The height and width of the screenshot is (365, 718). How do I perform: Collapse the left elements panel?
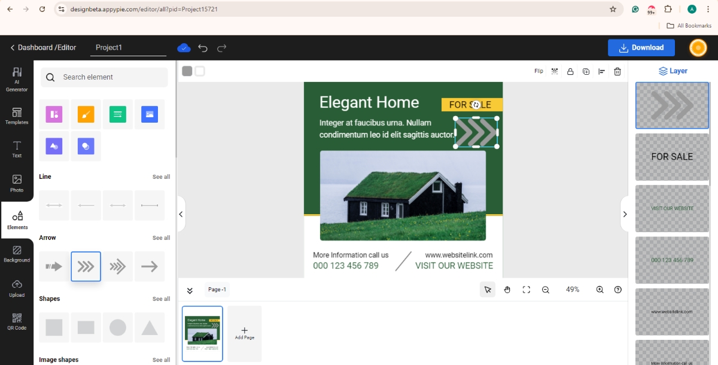181,214
